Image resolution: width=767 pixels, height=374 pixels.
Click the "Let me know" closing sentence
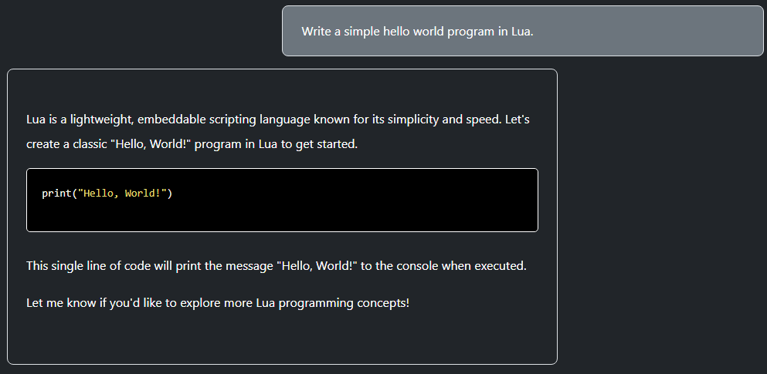point(60,302)
